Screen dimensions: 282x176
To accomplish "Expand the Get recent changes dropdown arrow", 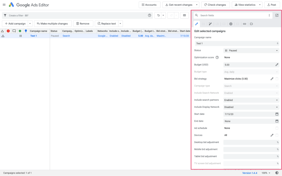I will (x=197, y=5).
